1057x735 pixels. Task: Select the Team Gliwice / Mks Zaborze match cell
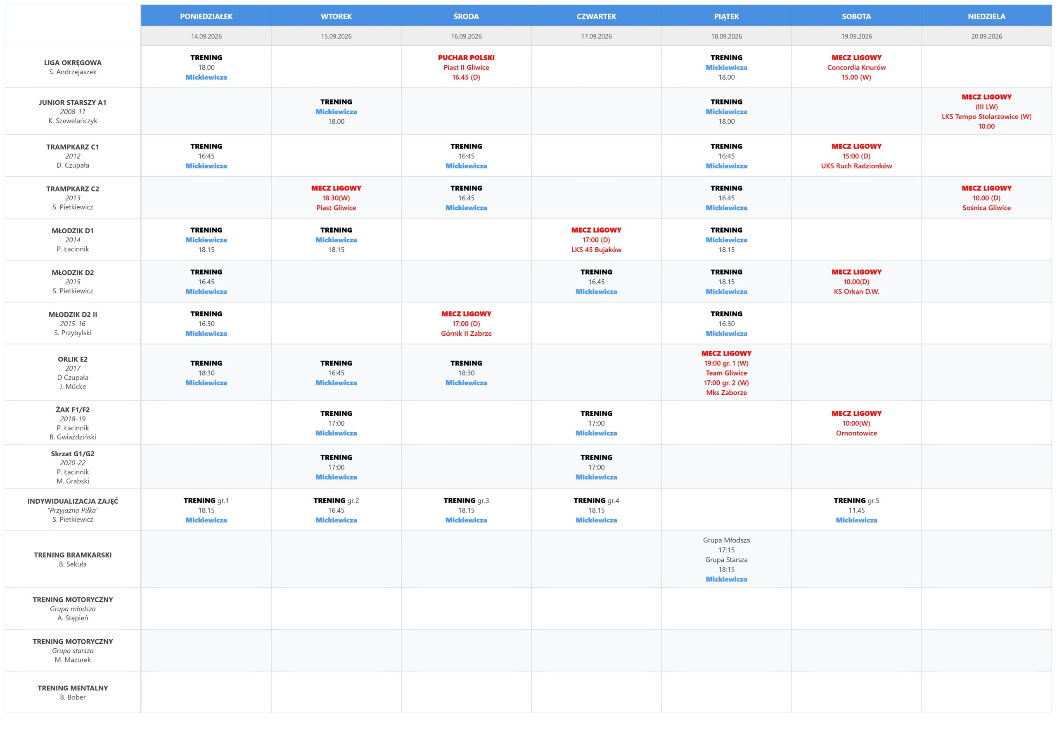726,372
